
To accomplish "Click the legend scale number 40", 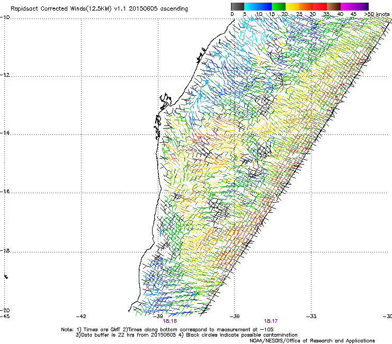I will point(340,14).
